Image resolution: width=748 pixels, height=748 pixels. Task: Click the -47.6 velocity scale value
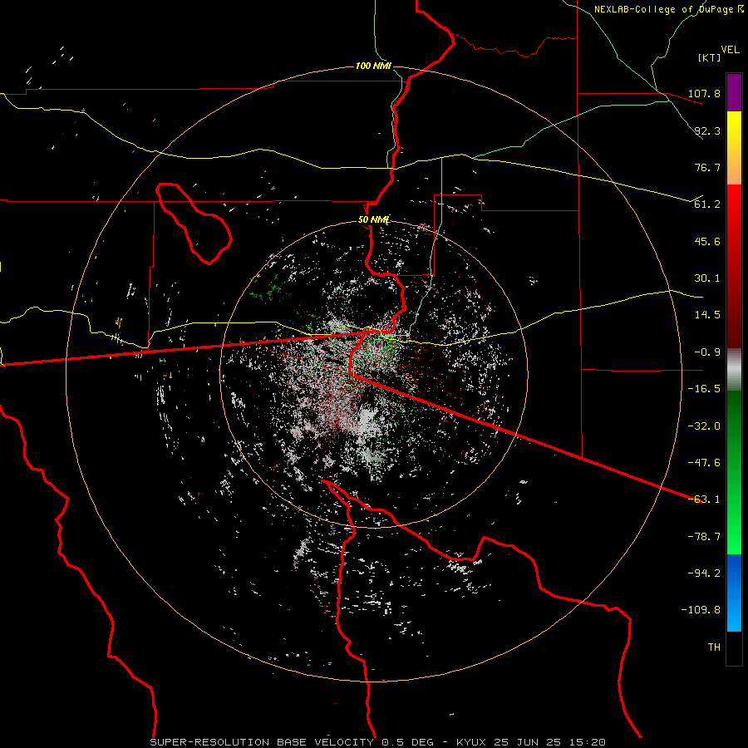click(x=704, y=463)
